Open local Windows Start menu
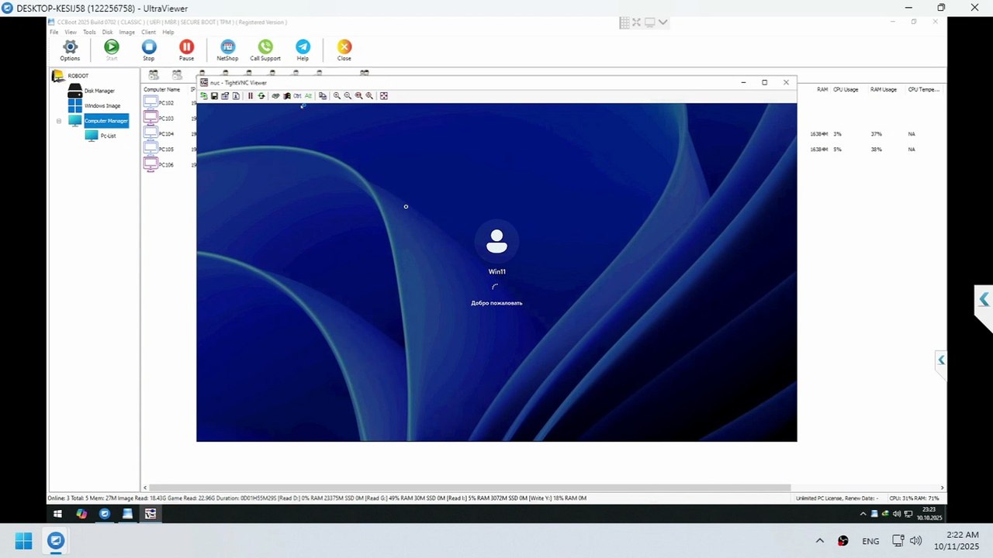 [23, 541]
